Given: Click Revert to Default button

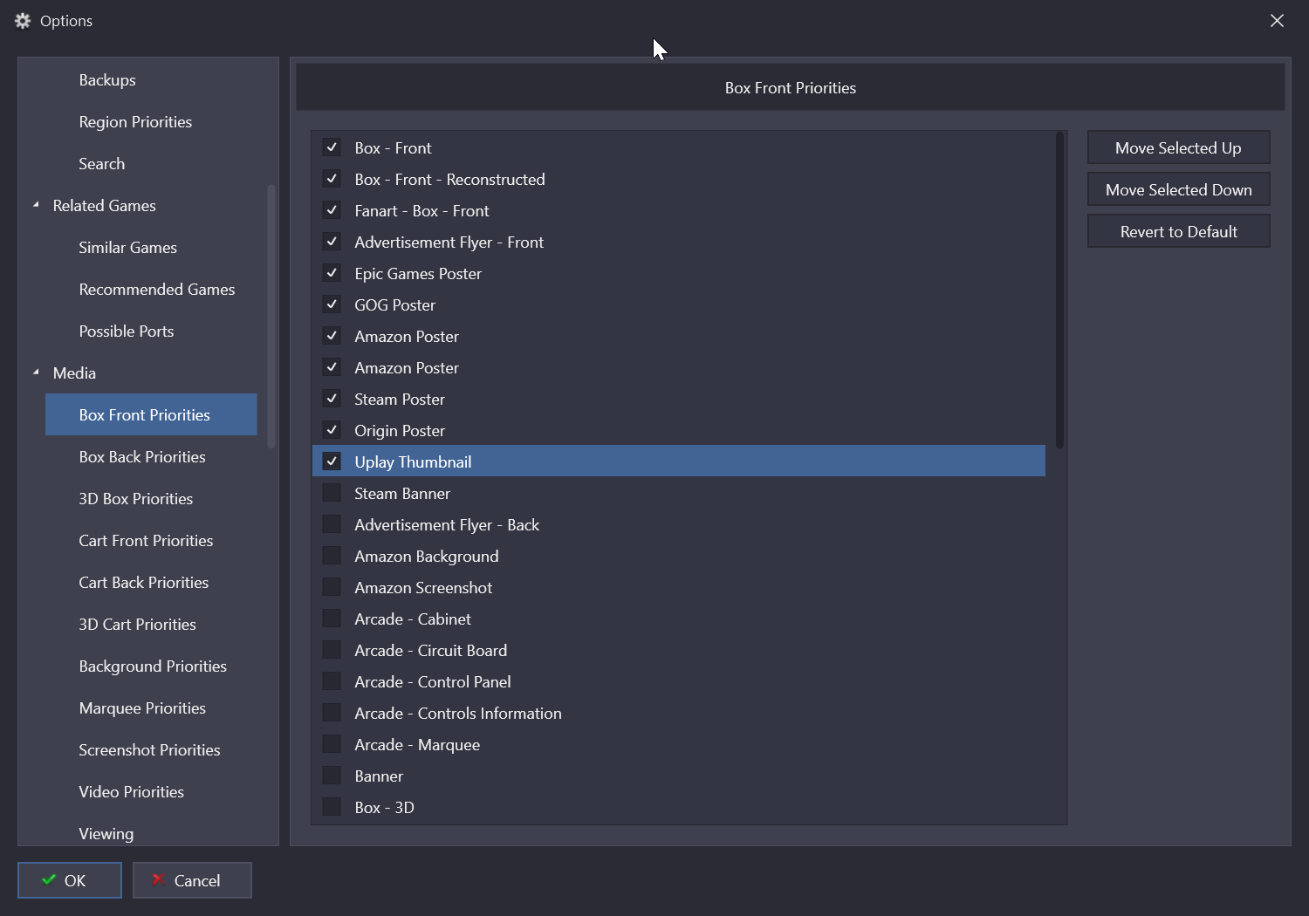Looking at the screenshot, I should (x=1178, y=231).
